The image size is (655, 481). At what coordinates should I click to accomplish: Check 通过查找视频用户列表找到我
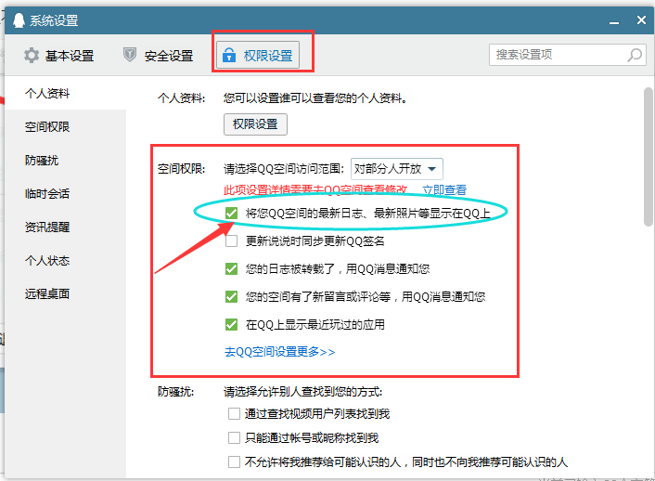click(234, 413)
